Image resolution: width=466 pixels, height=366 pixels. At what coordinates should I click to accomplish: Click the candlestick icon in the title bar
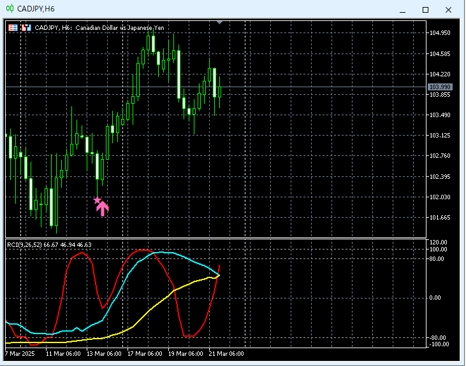10,9
